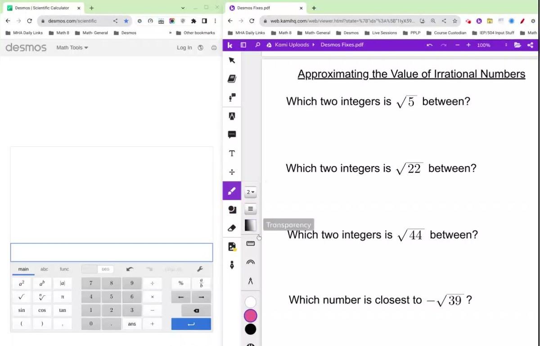Open the Comment tool in Kami

[x=232, y=134]
